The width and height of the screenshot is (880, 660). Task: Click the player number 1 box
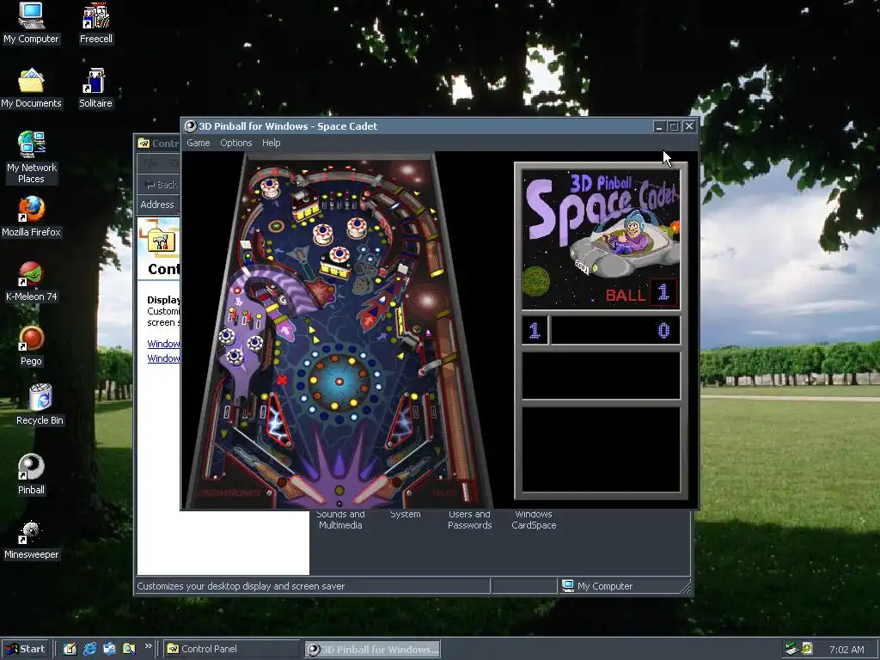coord(535,330)
